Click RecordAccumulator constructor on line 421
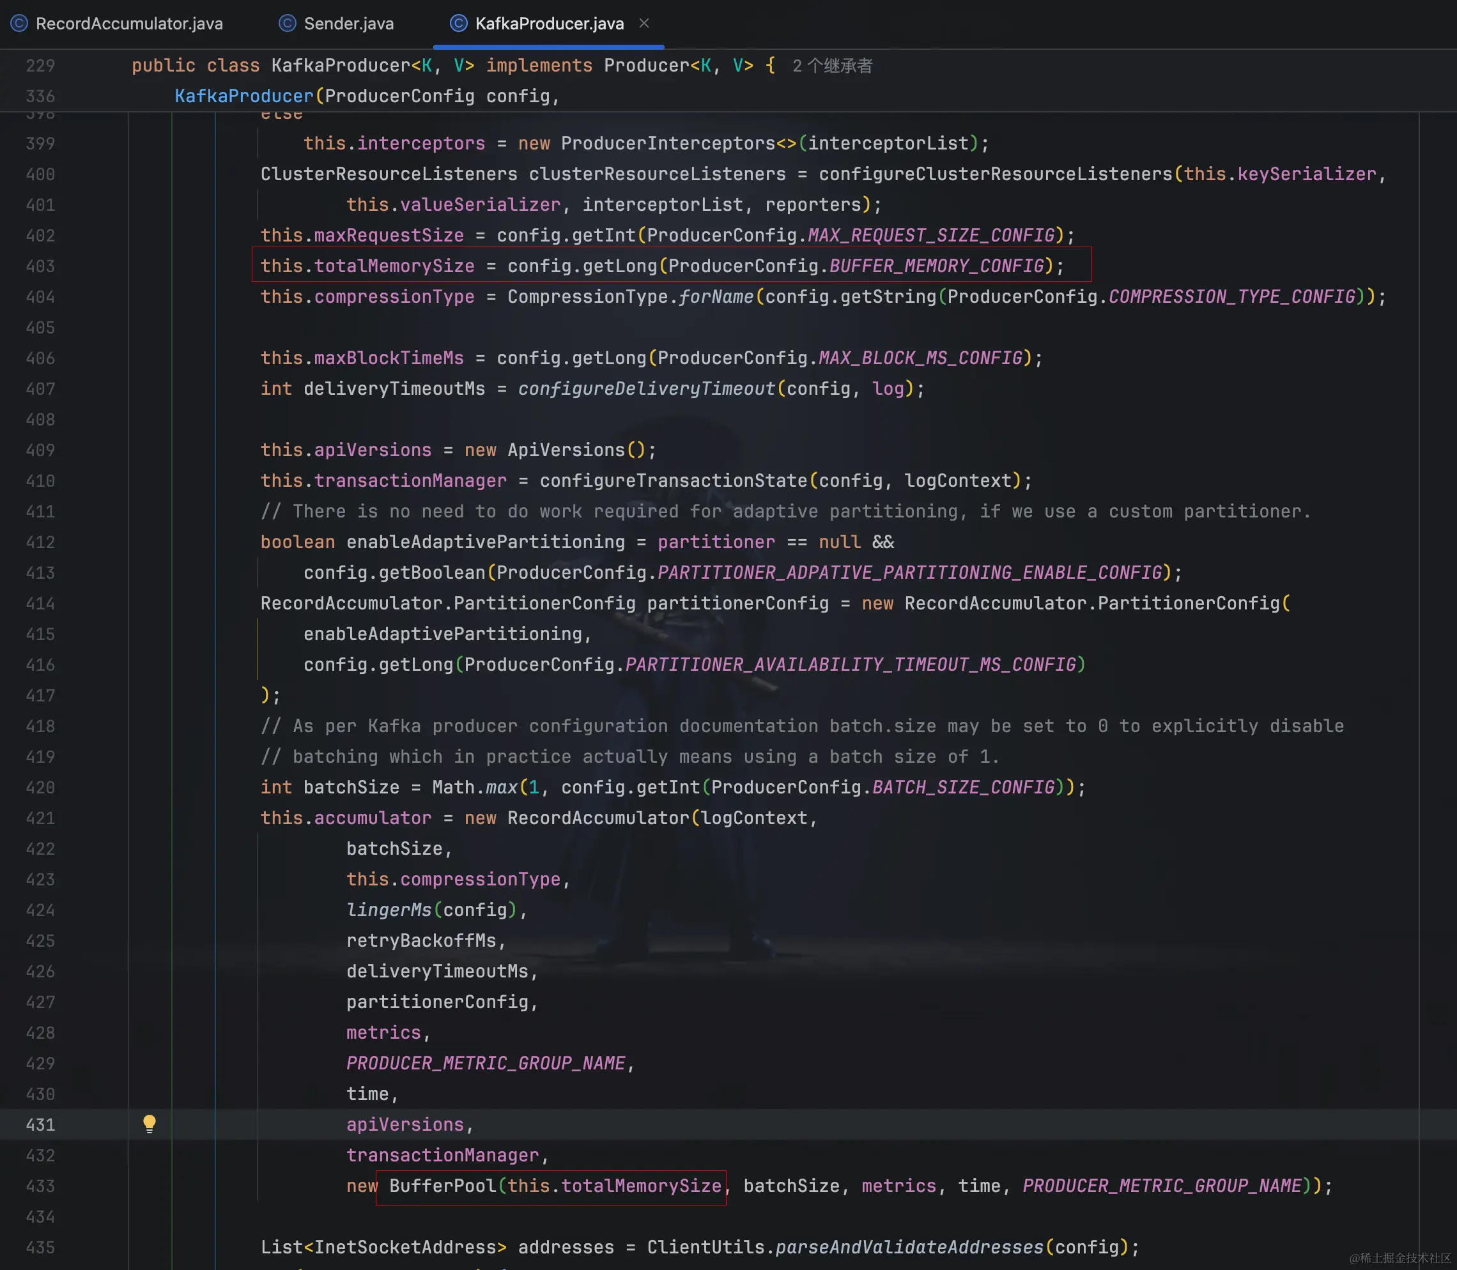This screenshot has height=1270, width=1457. click(x=598, y=818)
